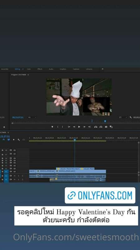Select clip 20220211_222545.mp4 [V] on video track
The width and height of the screenshot is (140, 250).
(80, 171)
